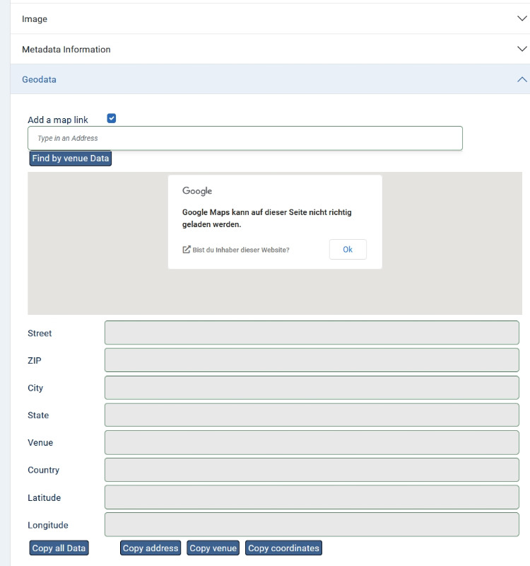The image size is (530, 566).
Task: Select the City input field
Action: pos(312,388)
